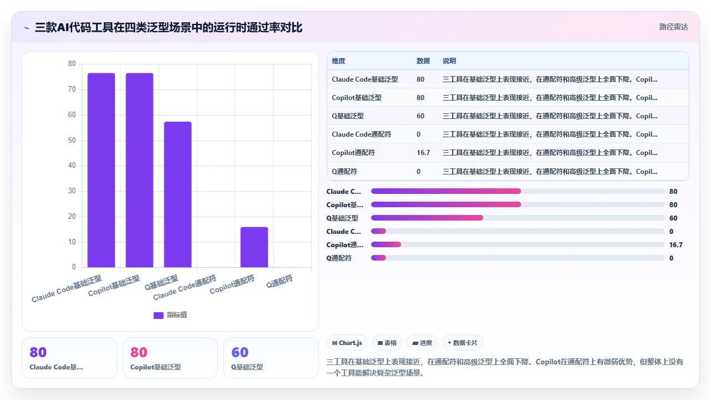
Task: Select the Q基础泛型 table row name
Action: 348,116
